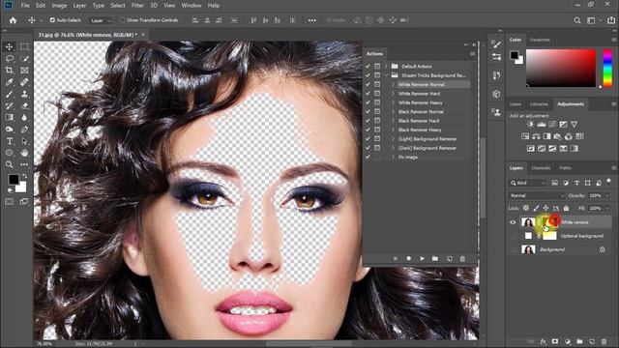This screenshot has height=348, width=619.
Task: Click the red color picker field
Action: coord(561,68)
